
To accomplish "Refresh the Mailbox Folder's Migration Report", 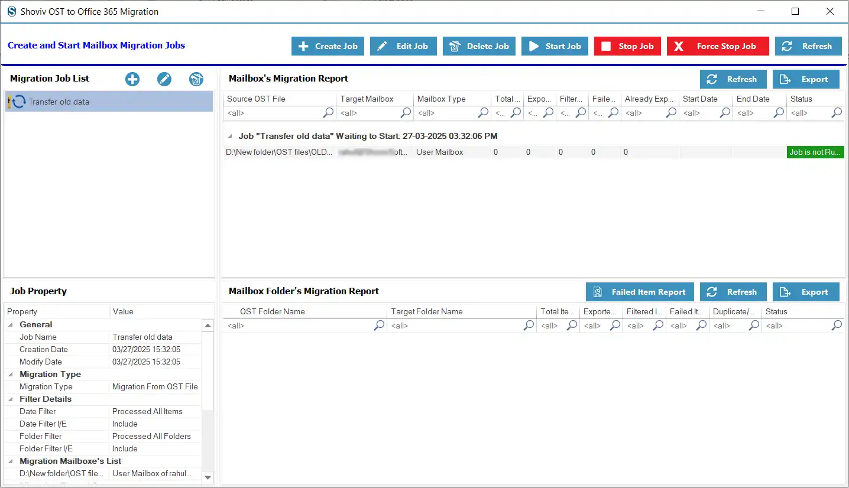I will (x=733, y=292).
